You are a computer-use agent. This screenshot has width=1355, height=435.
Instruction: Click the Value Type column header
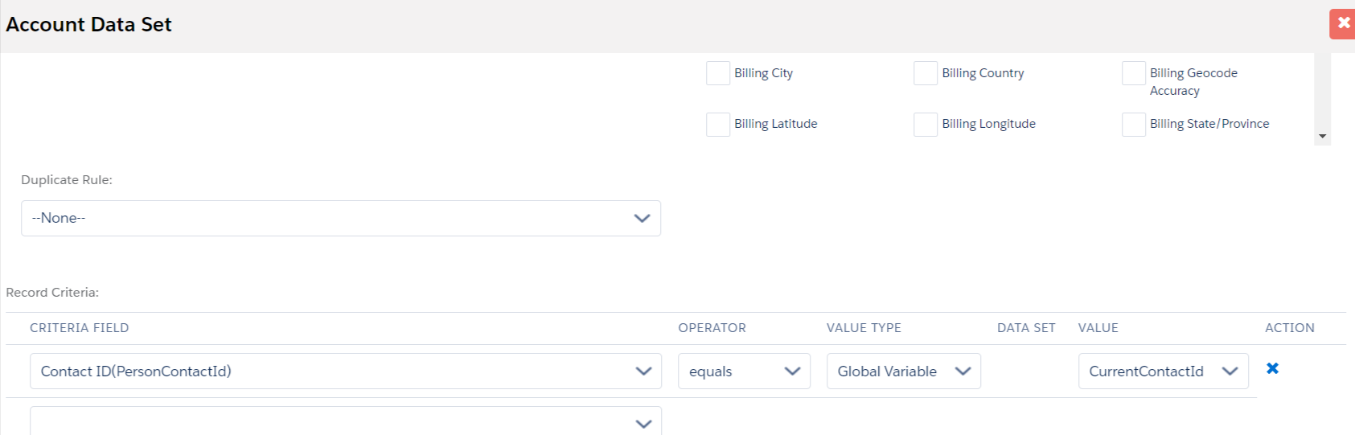(x=864, y=328)
